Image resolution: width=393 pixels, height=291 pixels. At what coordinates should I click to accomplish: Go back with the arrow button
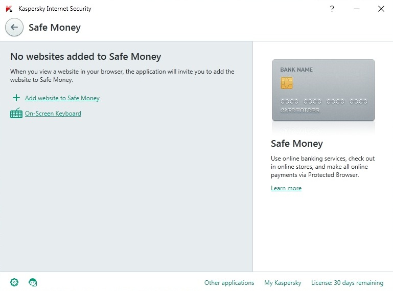tap(14, 27)
